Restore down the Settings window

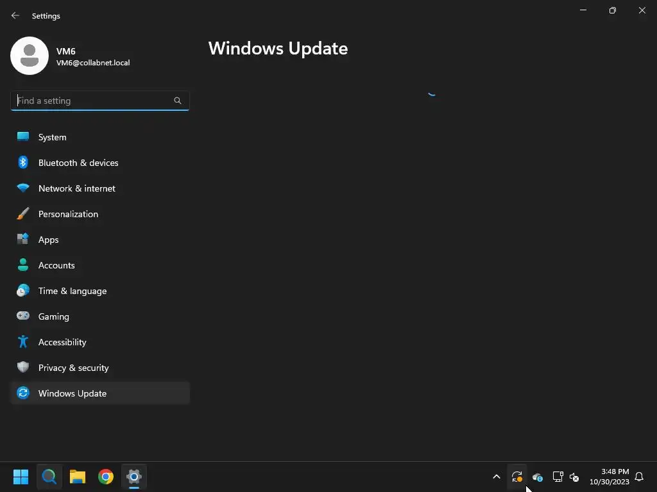(613, 10)
